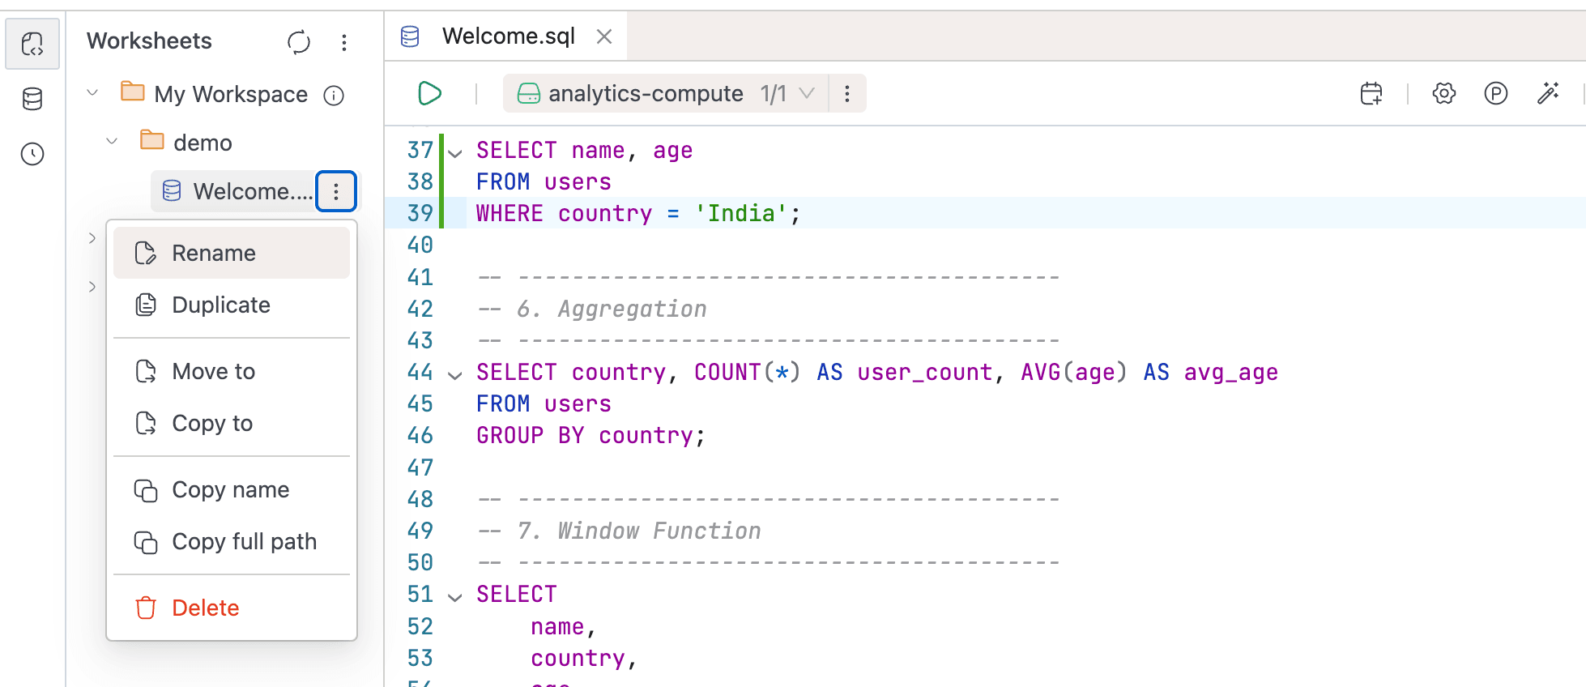1586x687 pixels.
Task: Open query history clock icon
Action: [32, 154]
